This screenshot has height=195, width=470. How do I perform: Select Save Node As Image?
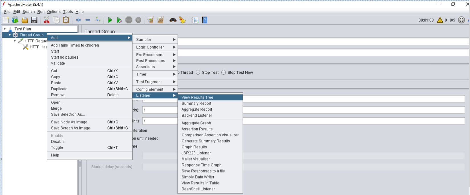pyautogui.click(x=89, y=122)
